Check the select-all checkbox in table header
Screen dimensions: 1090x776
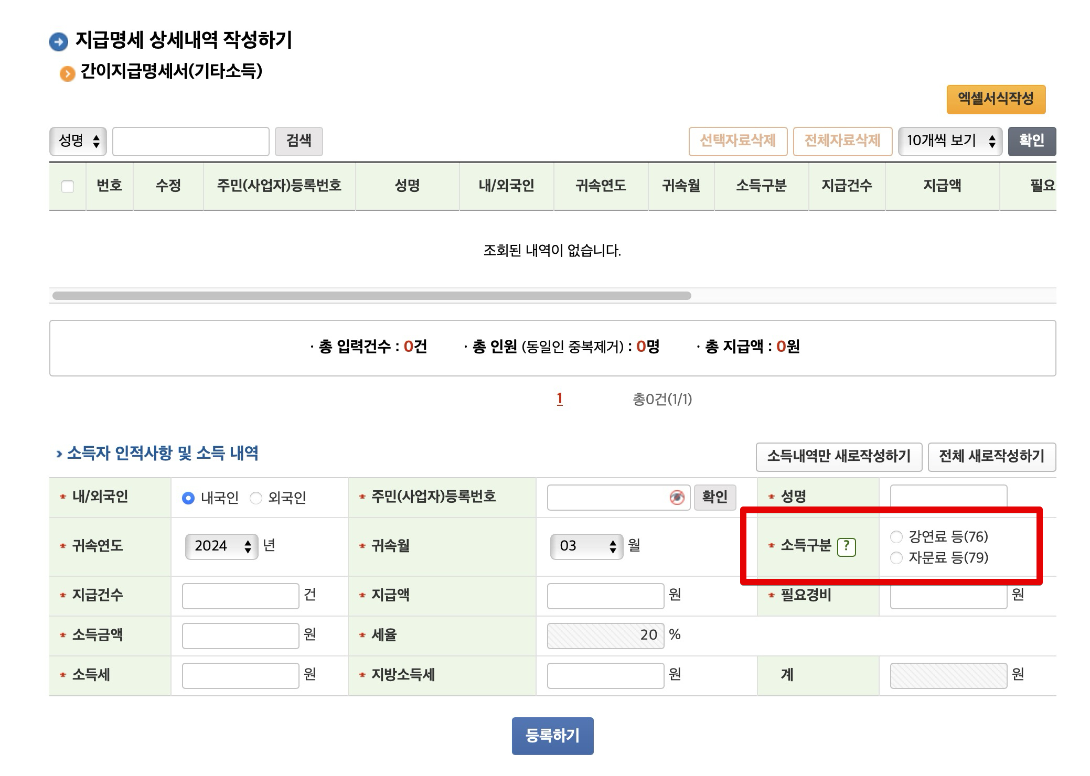click(x=68, y=186)
